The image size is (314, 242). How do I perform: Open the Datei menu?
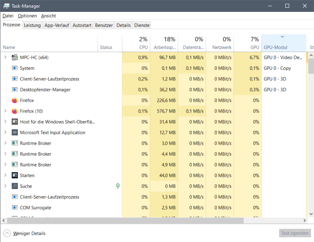[x=8, y=16]
